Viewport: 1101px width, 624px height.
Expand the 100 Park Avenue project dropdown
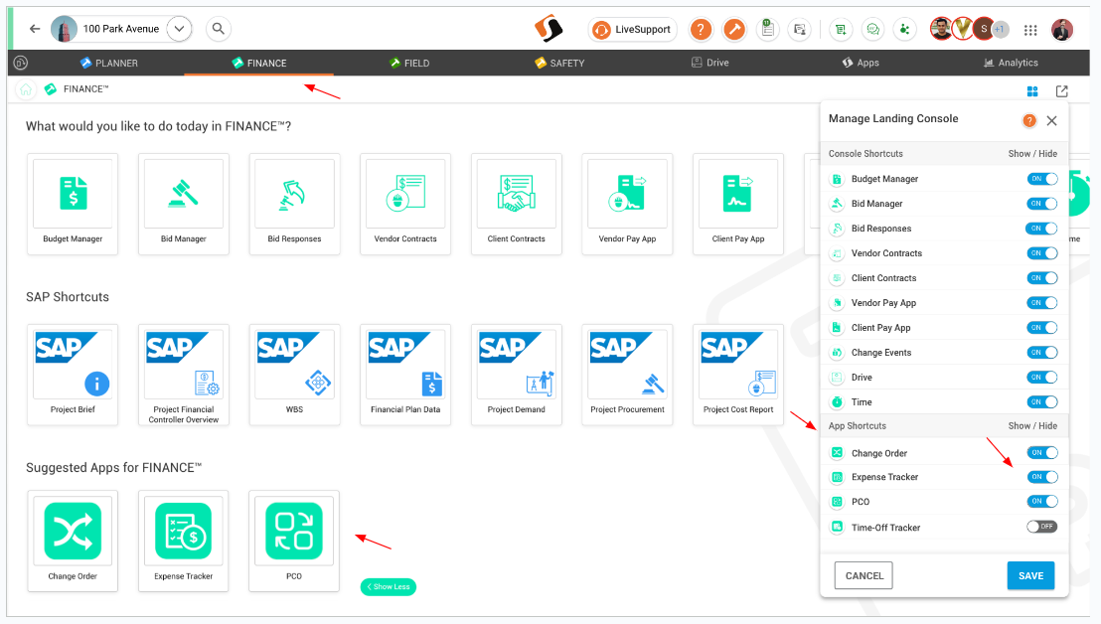tap(179, 29)
